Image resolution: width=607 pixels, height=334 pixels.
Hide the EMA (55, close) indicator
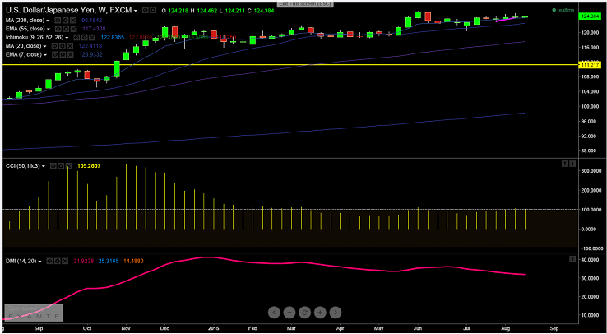point(58,29)
